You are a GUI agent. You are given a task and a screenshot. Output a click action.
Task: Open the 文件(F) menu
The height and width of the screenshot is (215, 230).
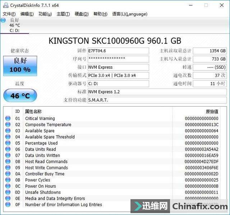9,14
